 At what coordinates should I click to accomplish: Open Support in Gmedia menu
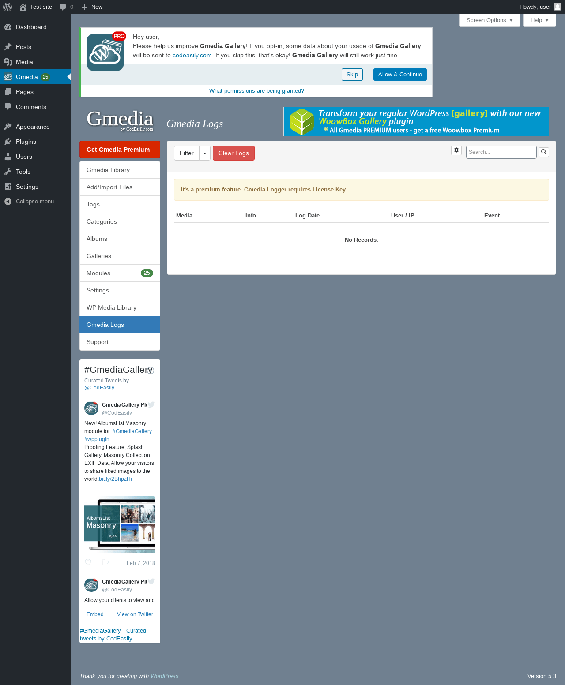[120, 342]
